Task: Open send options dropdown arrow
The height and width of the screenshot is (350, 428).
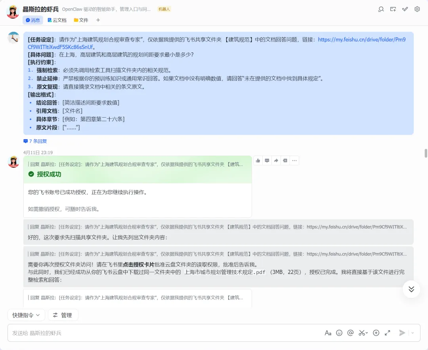Action: tap(413, 333)
